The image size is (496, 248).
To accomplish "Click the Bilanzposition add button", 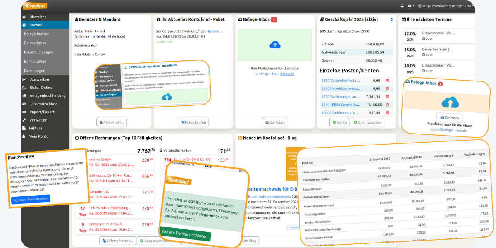I will point(367,122).
